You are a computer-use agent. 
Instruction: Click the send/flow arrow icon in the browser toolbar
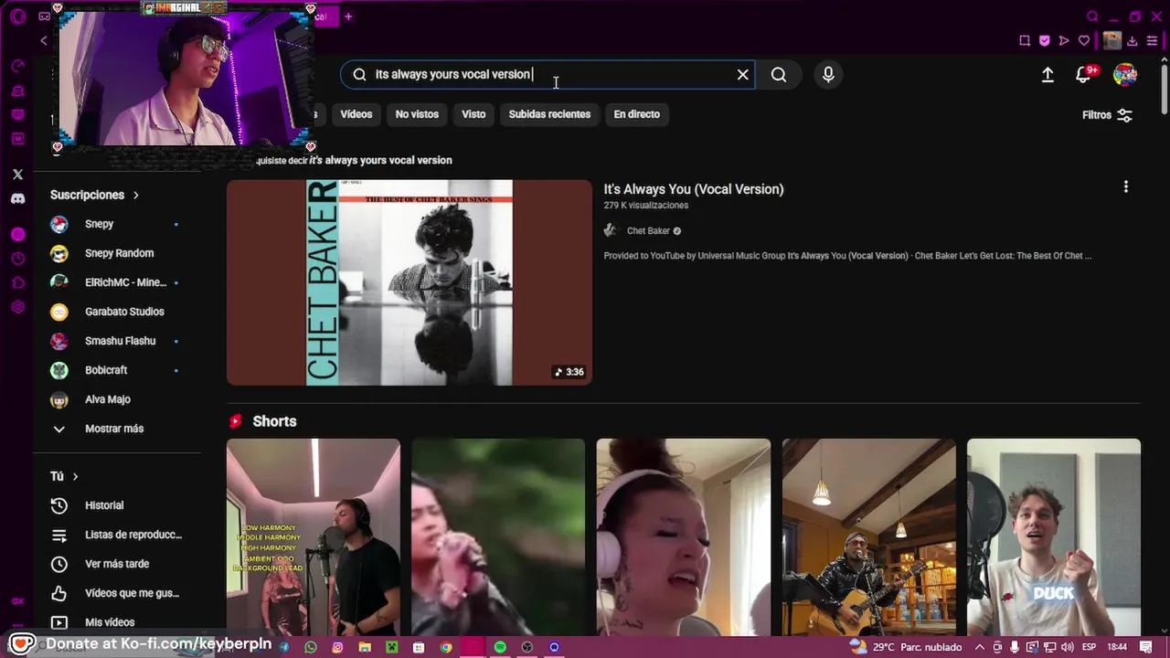click(x=1064, y=41)
